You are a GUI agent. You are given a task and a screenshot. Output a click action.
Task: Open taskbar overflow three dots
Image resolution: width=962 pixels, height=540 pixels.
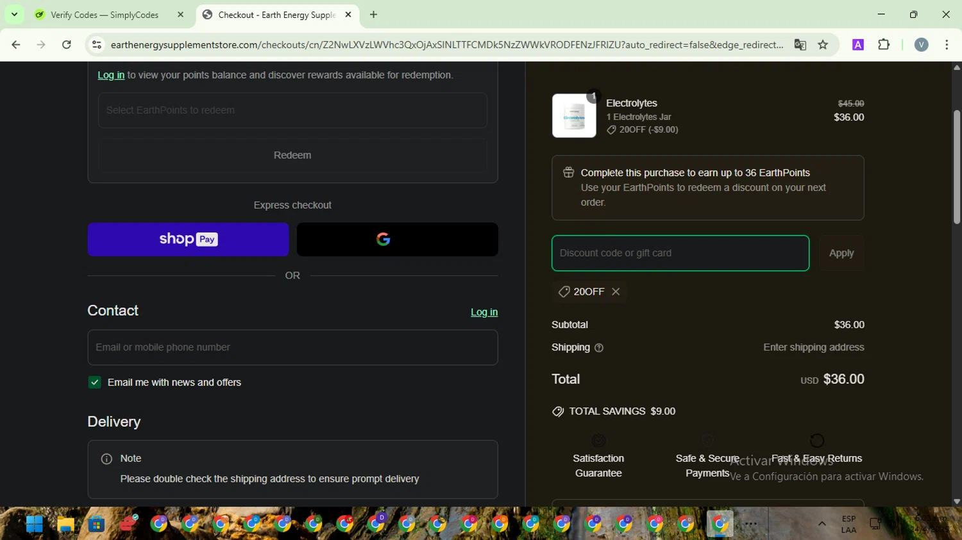tap(751, 524)
